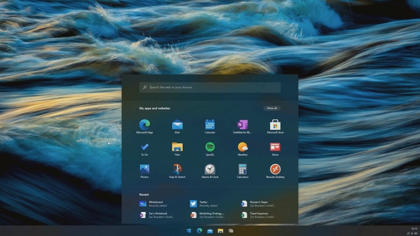Open Photos
Image resolution: width=420 pixels, height=236 pixels.
(x=144, y=169)
